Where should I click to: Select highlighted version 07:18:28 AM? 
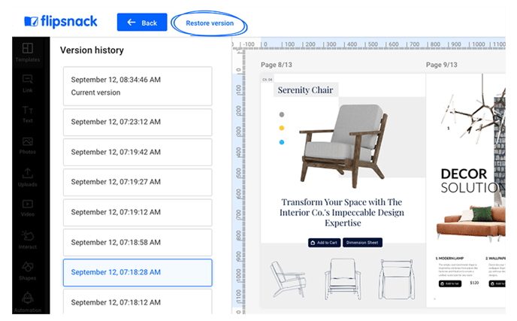point(138,272)
